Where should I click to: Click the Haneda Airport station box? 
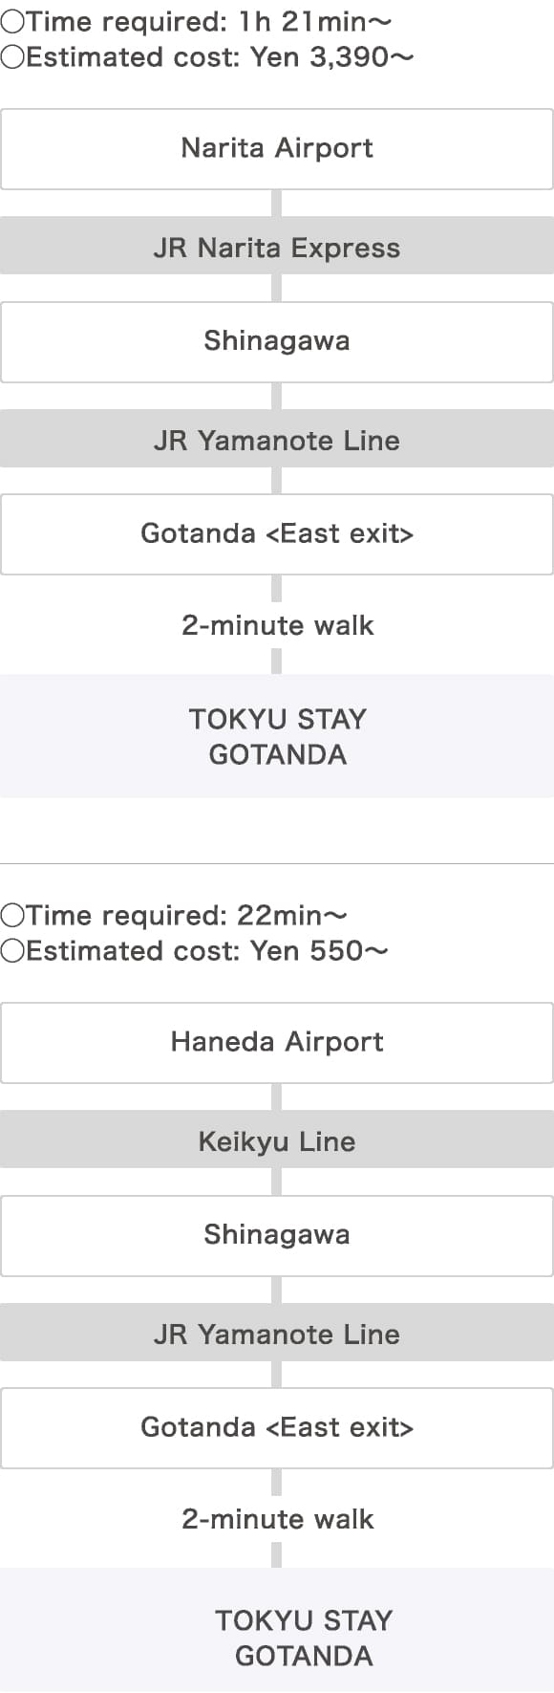tap(277, 1043)
